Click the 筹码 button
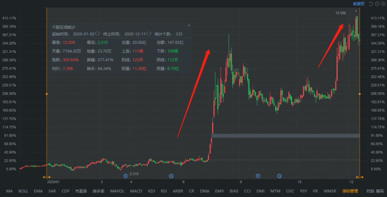The height and width of the screenshot is (197, 387). [380, 191]
